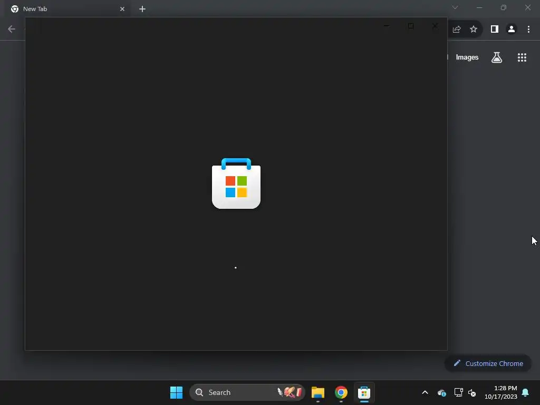Close the Microsoft Store window

pos(435,26)
